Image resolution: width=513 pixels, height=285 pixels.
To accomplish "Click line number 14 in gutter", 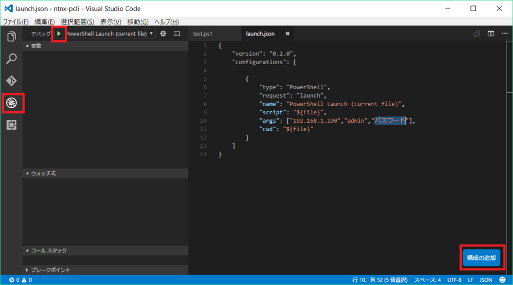I will tap(203, 154).
